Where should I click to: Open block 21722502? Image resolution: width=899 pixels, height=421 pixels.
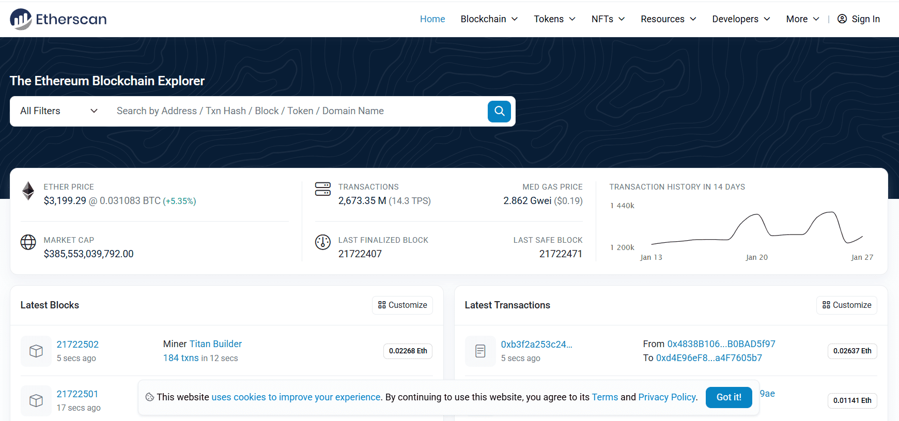click(x=78, y=345)
